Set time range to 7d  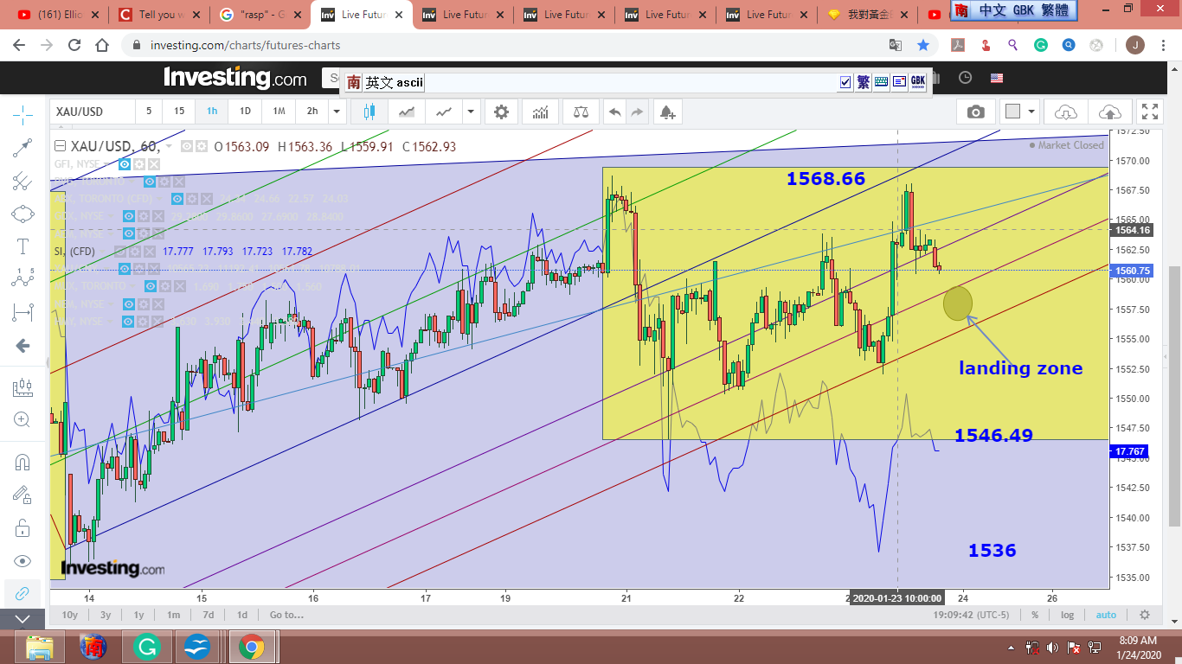point(209,615)
